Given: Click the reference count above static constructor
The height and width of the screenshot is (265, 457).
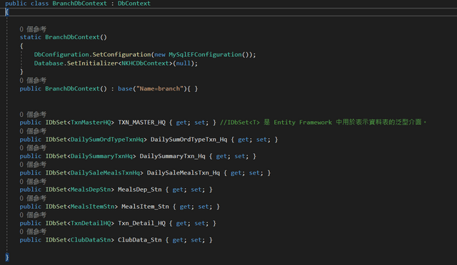Looking at the screenshot, I should (33, 29).
